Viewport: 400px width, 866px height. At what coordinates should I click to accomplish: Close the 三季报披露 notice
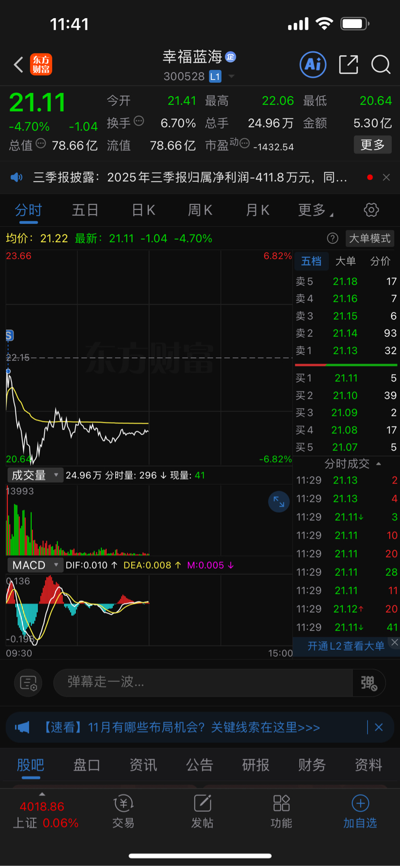coord(386,177)
